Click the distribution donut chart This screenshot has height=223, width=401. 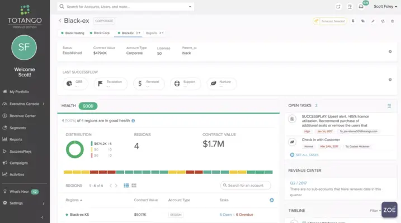[75, 149]
